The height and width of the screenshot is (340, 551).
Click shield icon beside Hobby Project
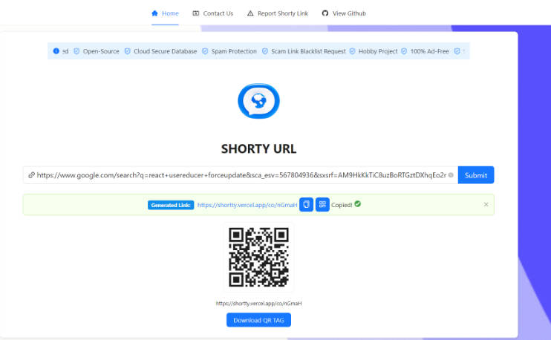click(x=352, y=51)
